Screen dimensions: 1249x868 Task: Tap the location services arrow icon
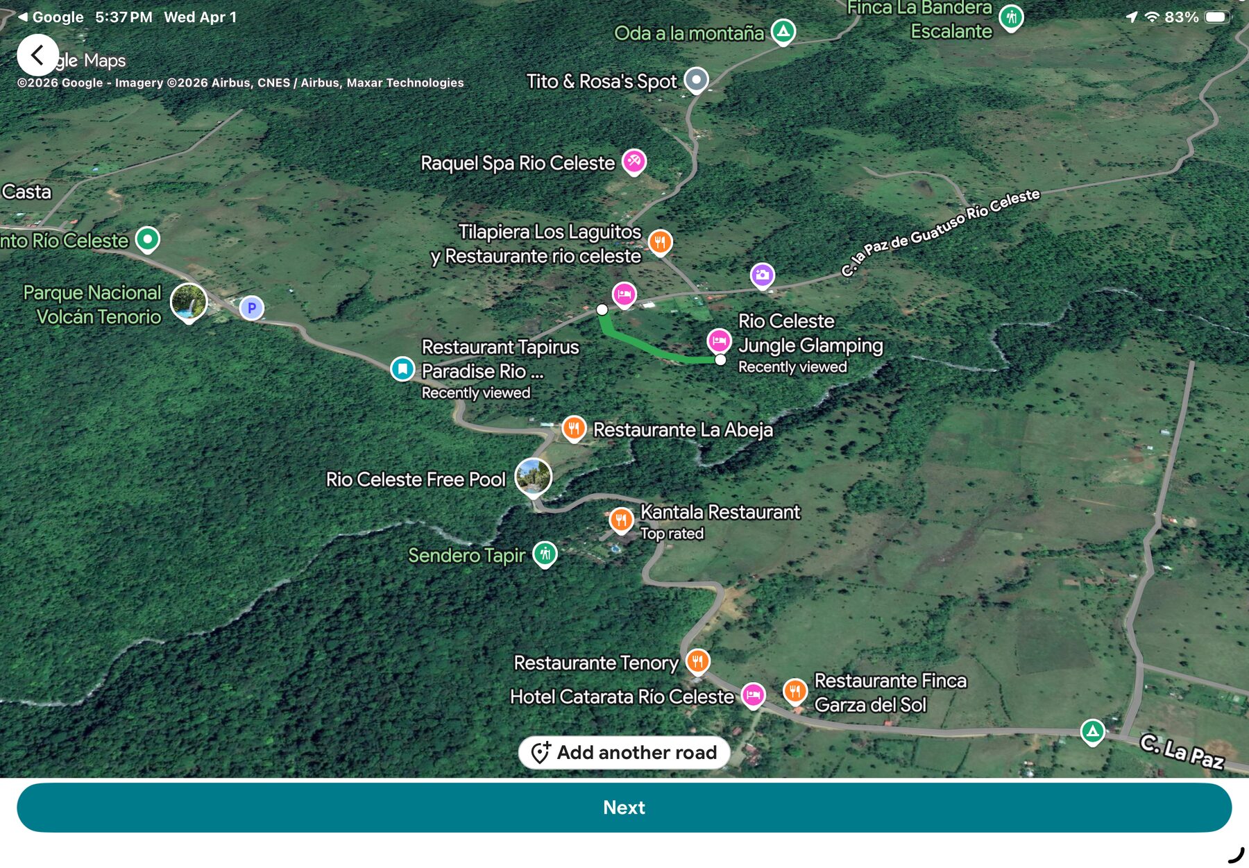[1132, 17]
